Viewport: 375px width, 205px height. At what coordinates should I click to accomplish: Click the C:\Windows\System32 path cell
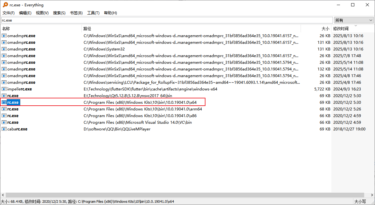[104, 49]
